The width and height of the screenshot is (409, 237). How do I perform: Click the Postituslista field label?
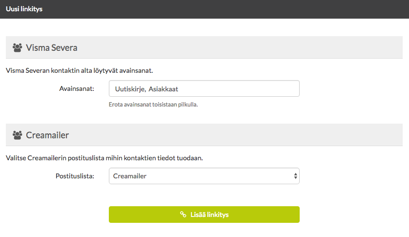tap(75, 176)
